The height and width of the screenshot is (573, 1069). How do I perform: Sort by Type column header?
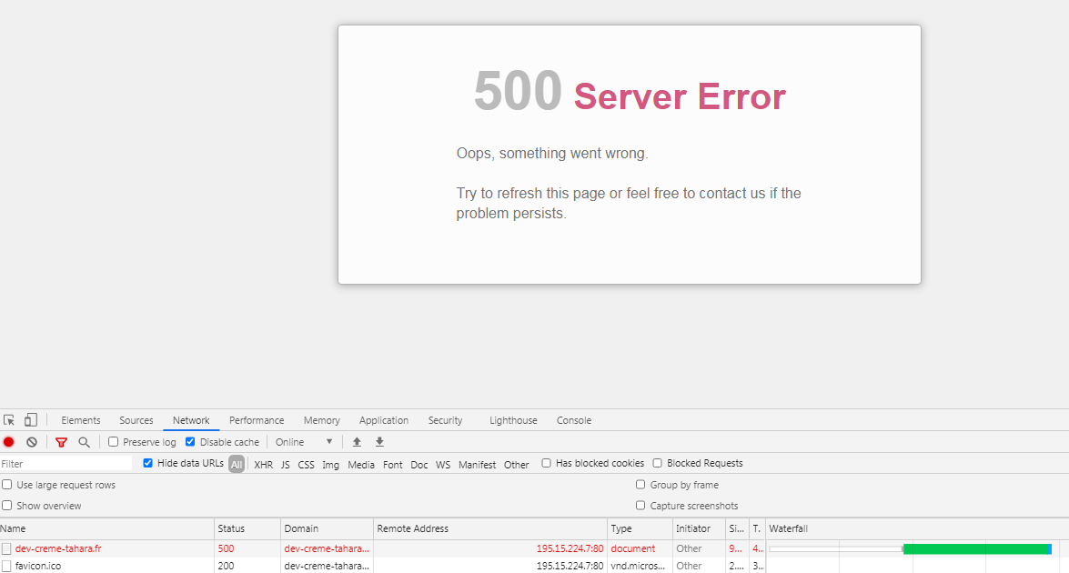640,528
